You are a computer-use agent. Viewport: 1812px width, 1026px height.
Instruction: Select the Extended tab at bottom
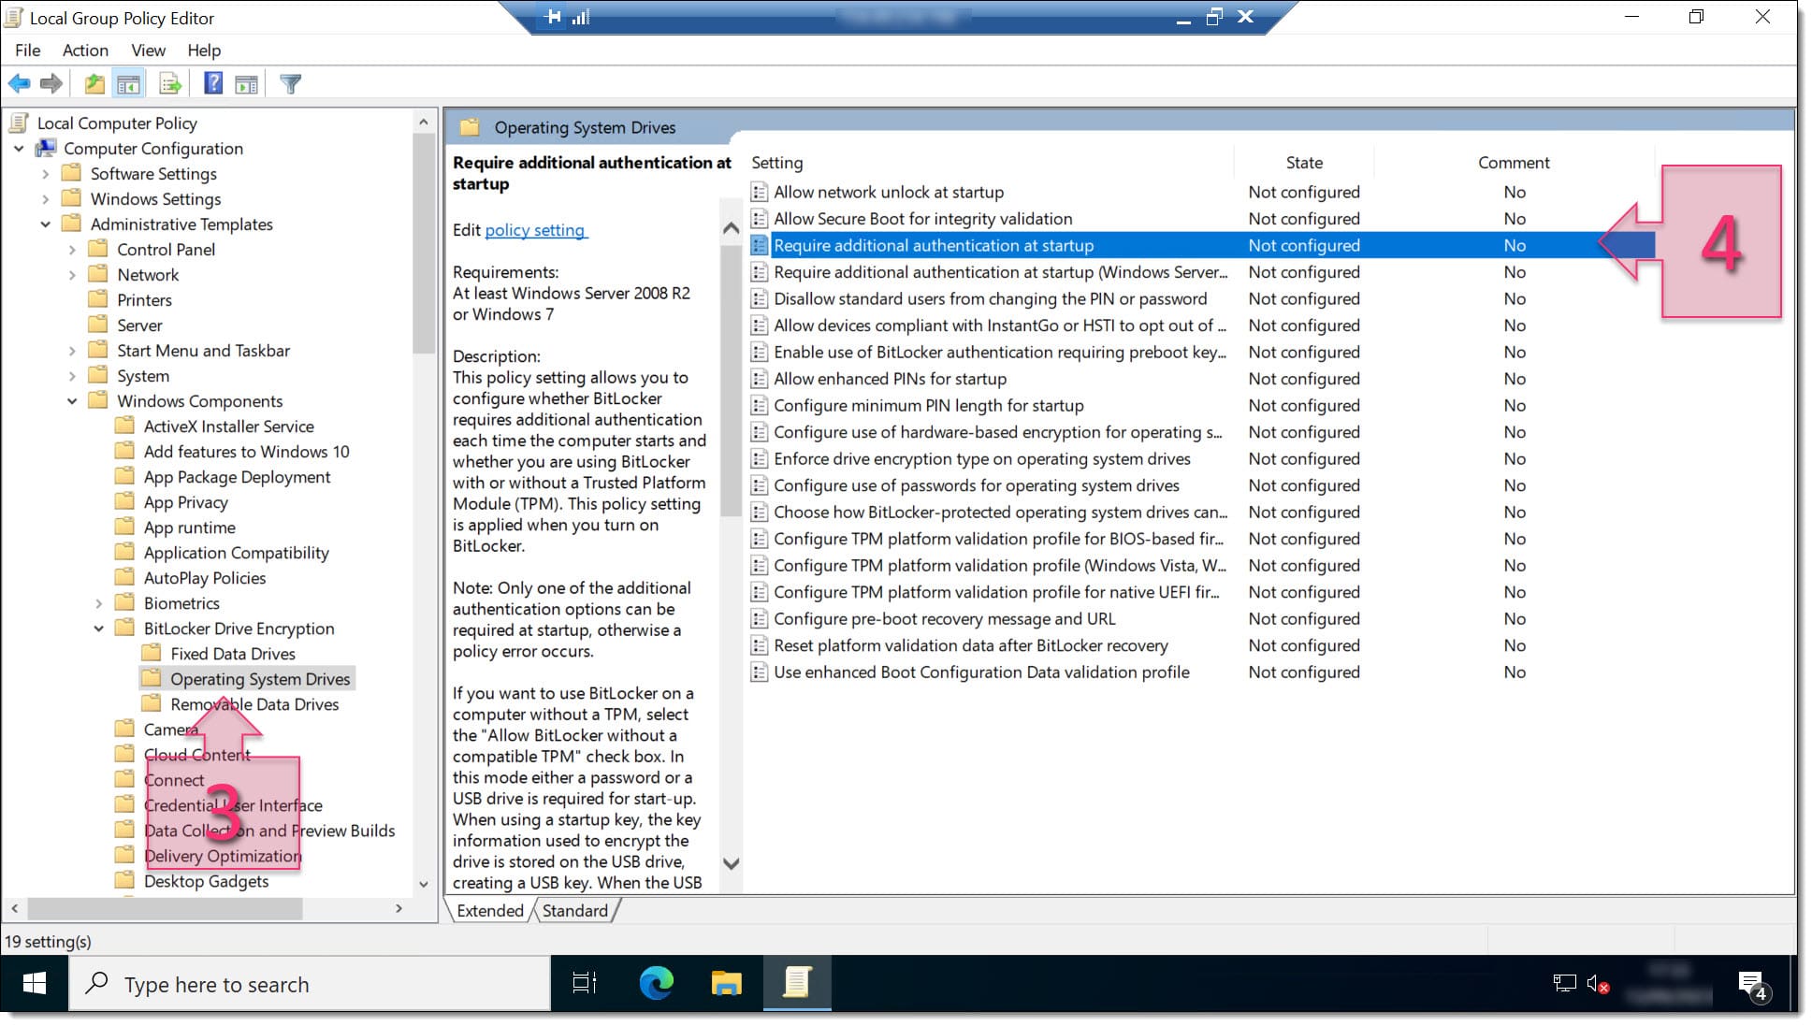[x=488, y=909]
